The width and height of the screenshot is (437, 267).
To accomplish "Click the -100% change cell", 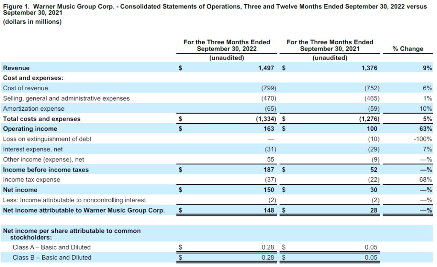I will click(x=423, y=139).
